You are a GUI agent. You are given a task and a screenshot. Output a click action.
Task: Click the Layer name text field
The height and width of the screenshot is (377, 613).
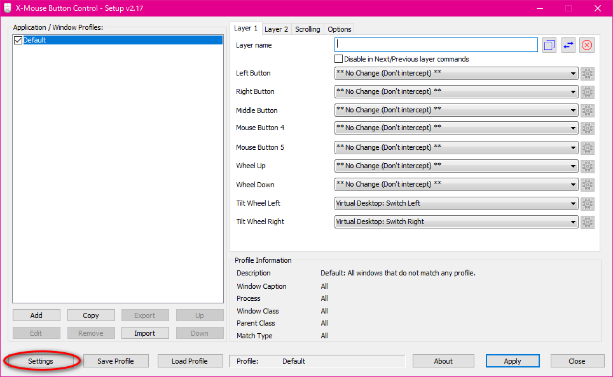point(436,45)
